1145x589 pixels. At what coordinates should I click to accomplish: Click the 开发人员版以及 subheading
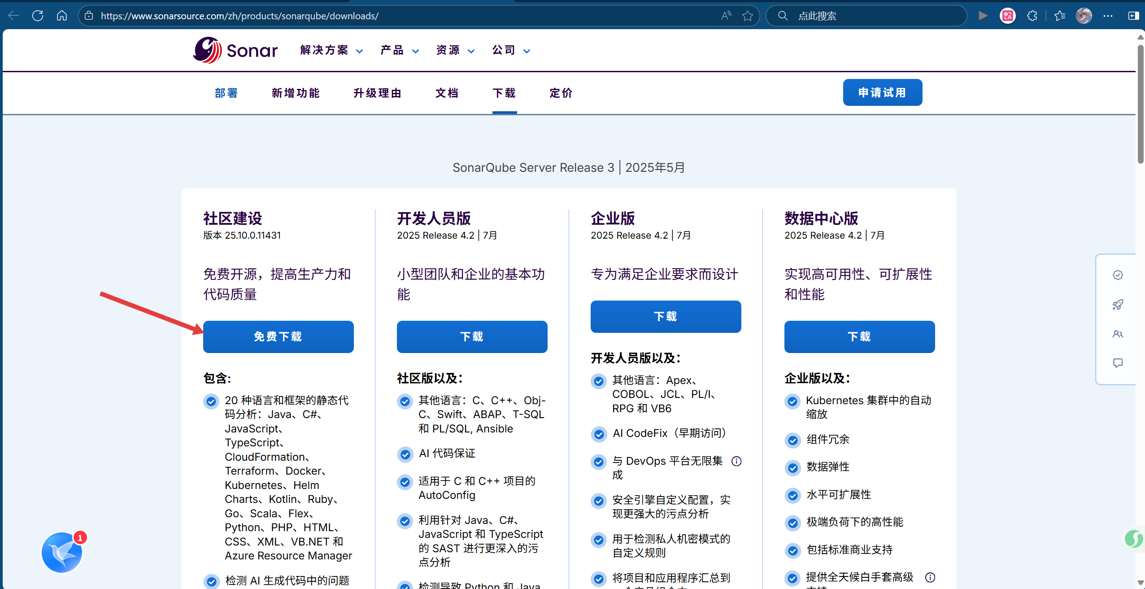636,358
